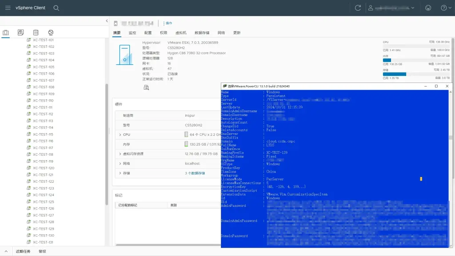Open the 3 个数据存储 link

pyautogui.click(x=195, y=173)
